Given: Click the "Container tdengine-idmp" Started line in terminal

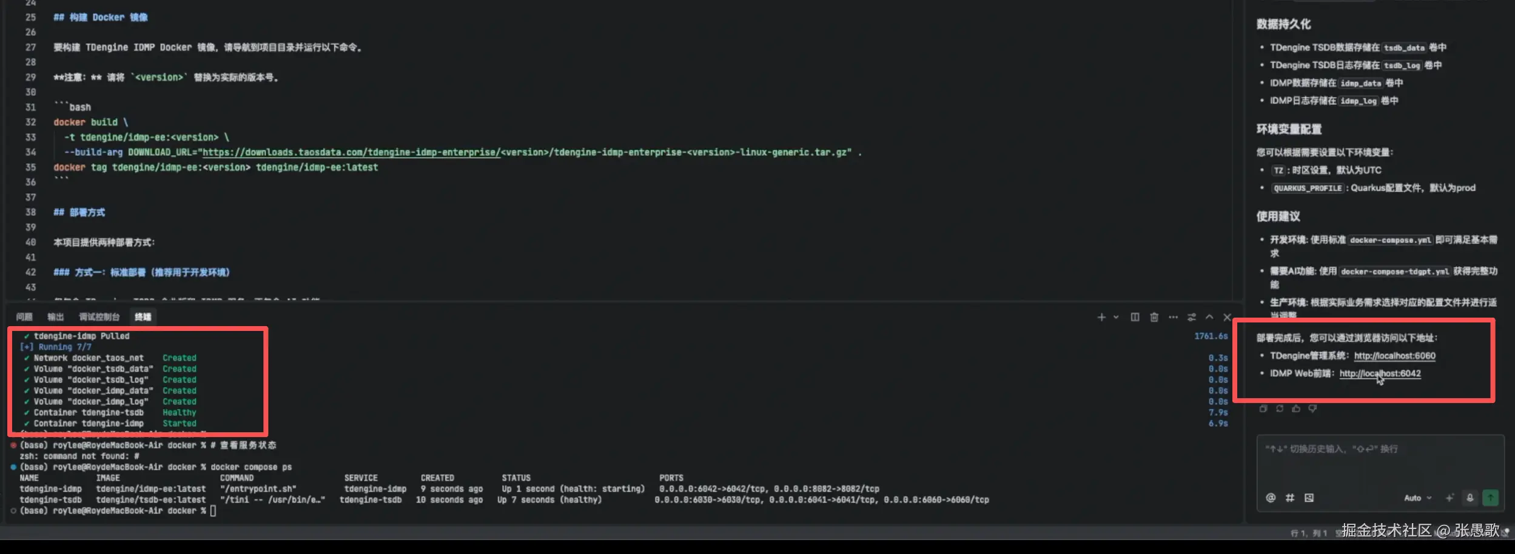Looking at the screenshot, I should (x=110, y=423).
